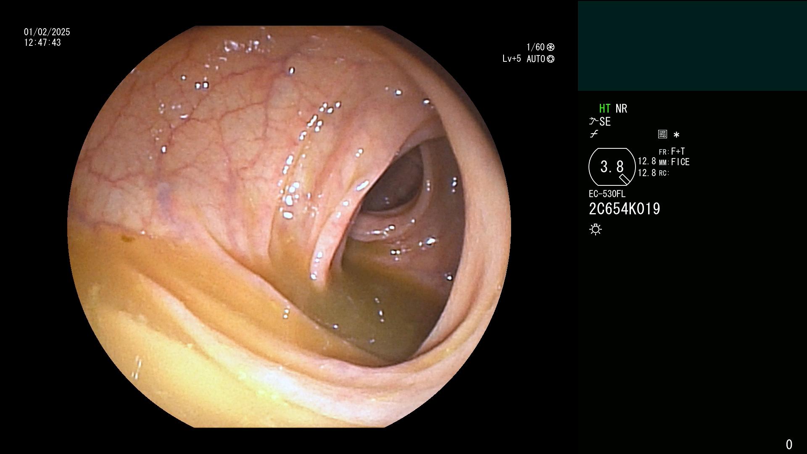
Task: Click the upper 12.8 diameter value
Action: pyautogui.click(x=647, y=161)
